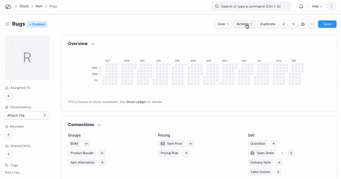The height and width of the screenshot is (179, 341).
Task: Click the Rugs item image placeholder
Action: pyautogui.click(x=27, y=58)
